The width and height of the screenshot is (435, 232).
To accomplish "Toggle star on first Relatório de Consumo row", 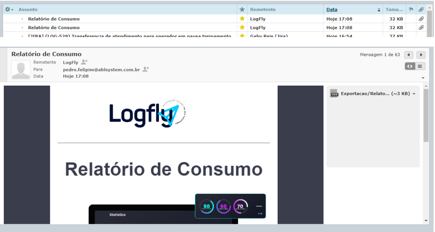I will [242, 19].
